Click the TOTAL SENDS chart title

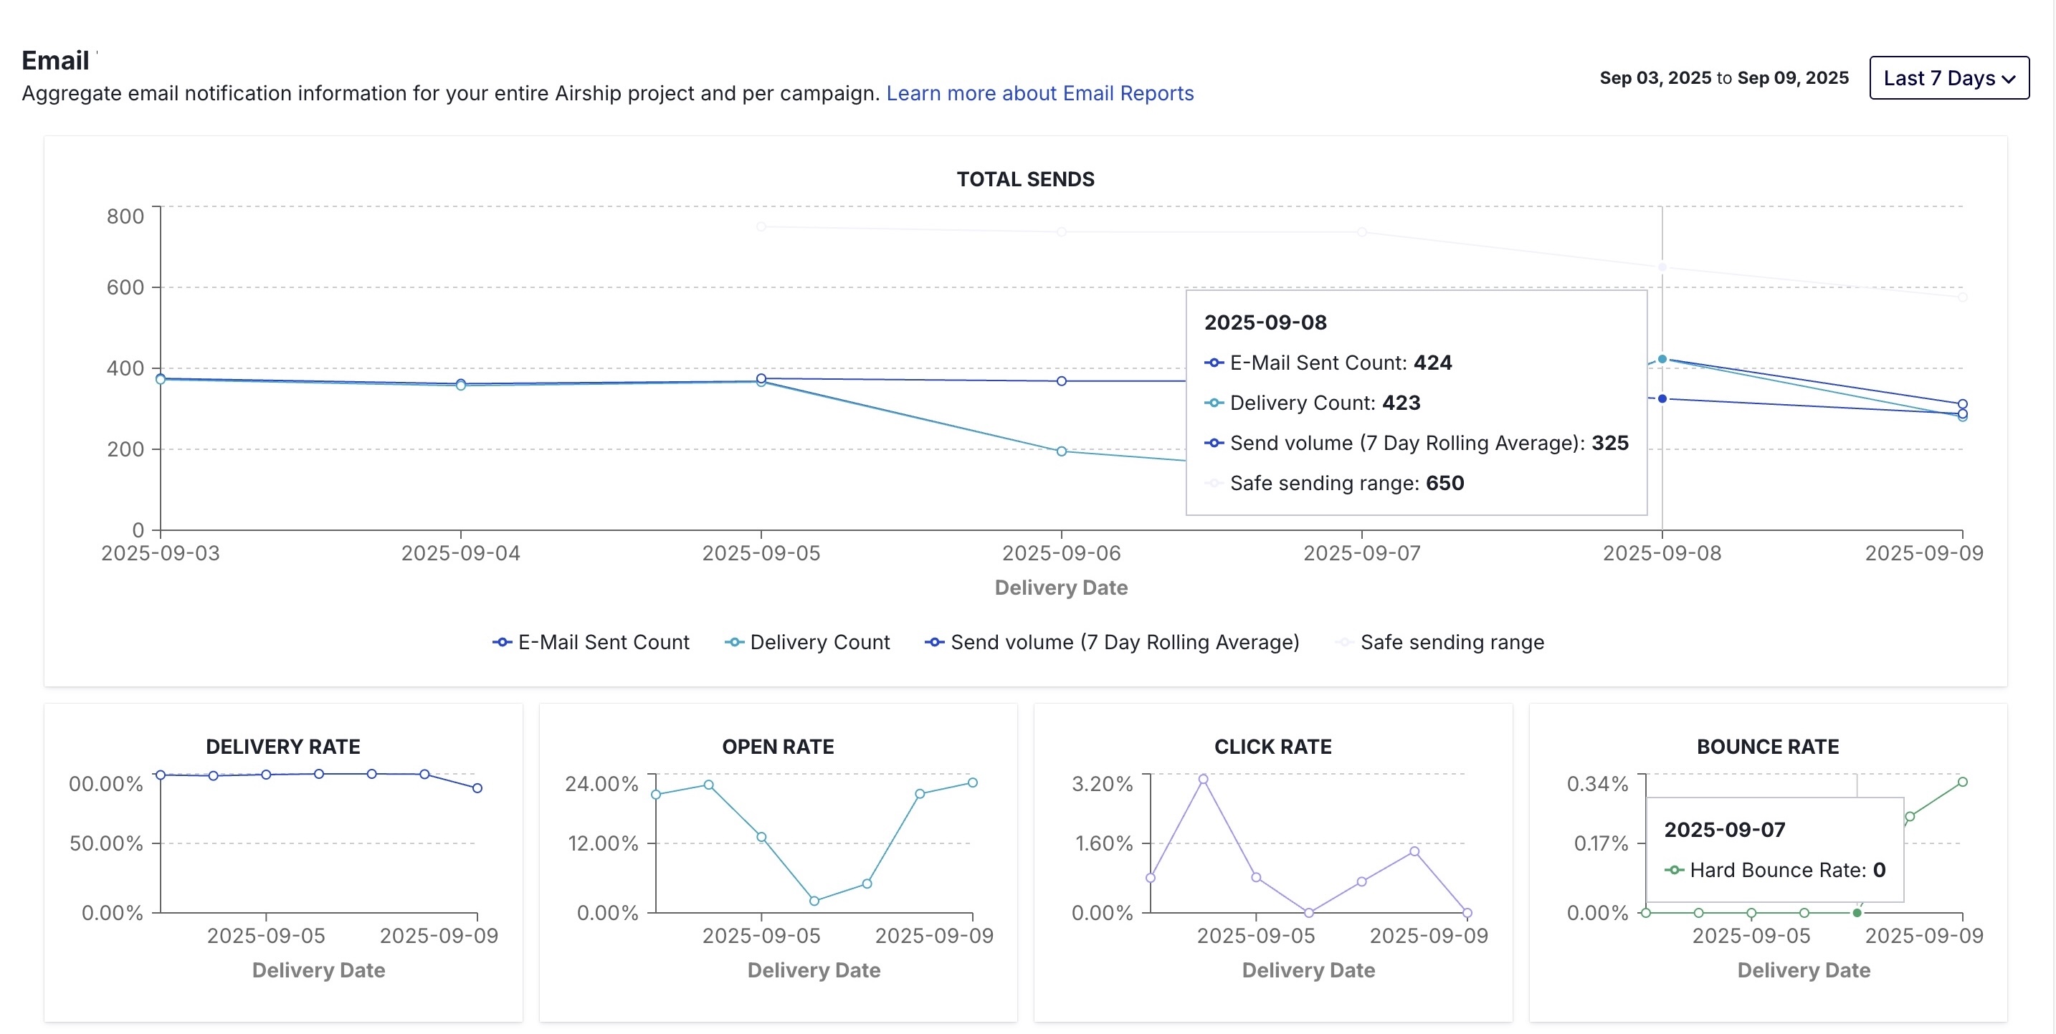[1026, 180]
